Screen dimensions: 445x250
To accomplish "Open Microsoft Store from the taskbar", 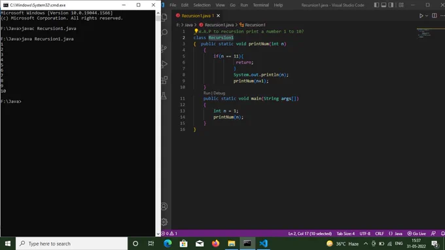I will 184,243.
